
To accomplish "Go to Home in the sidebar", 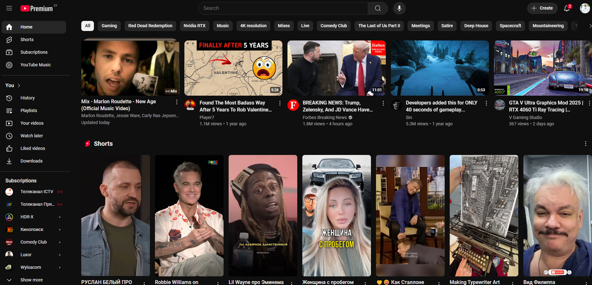I will pos(34,27).
